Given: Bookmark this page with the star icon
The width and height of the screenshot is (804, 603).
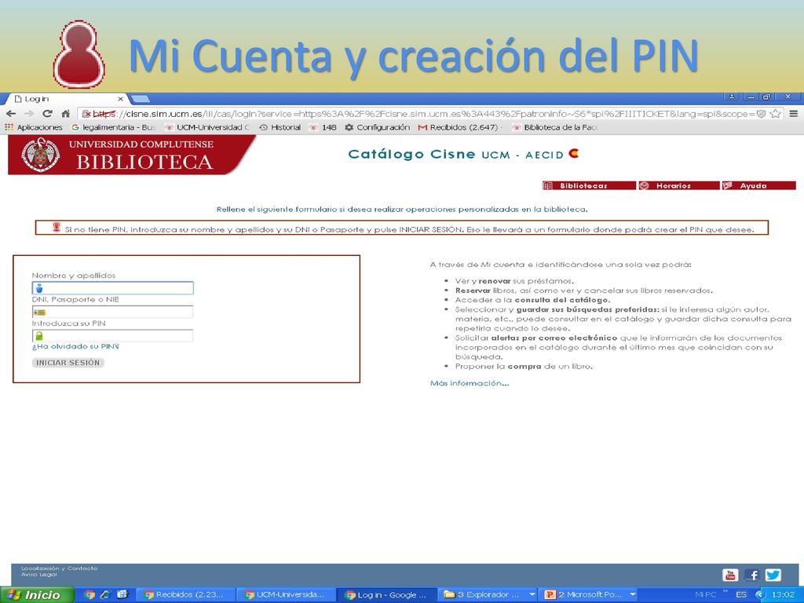Looking at the screenshot, I should click(x=775, y=113).
